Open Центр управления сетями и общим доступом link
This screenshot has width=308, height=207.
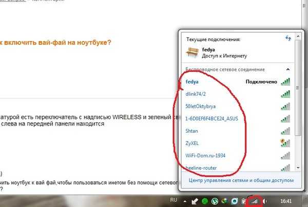tap(241, 180)
